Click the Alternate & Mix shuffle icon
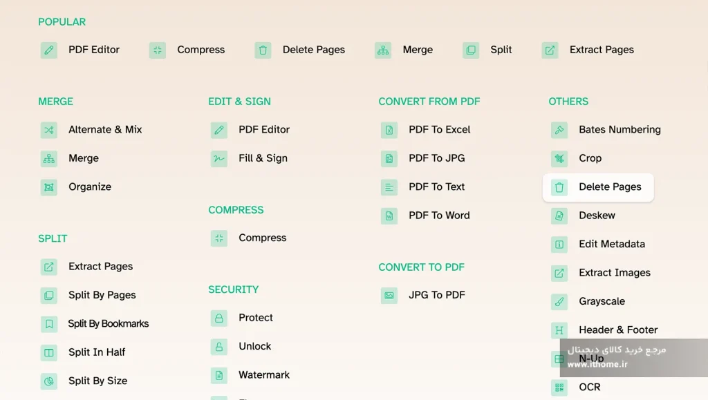Screen dimensions: 708x400 pos(49,130)
